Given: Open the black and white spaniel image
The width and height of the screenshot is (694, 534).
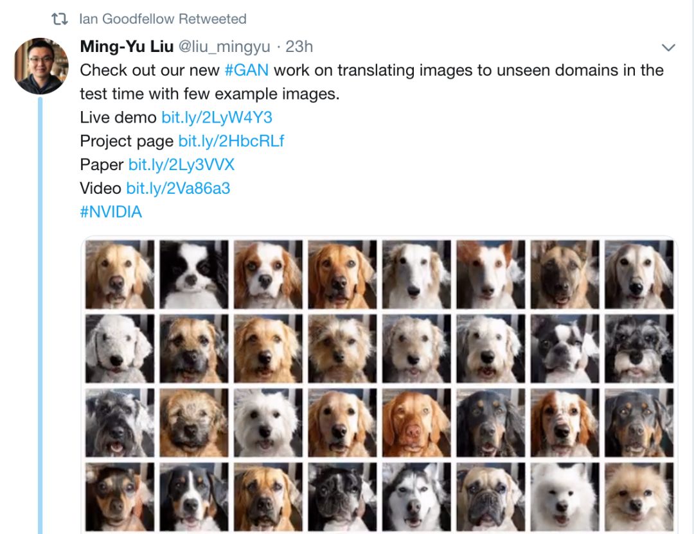Looking at the screenshot, I should pos(194,275).
